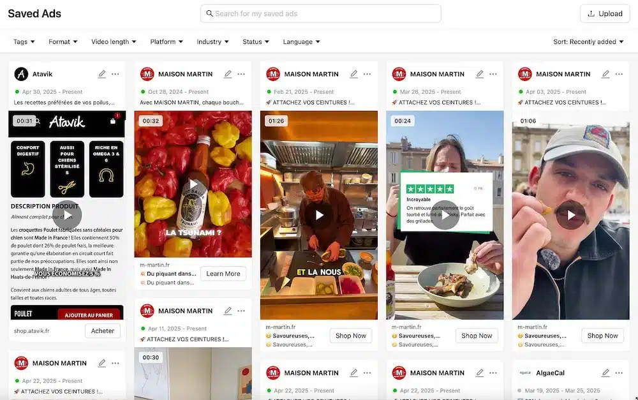Screen dimensions: 638x400
Task: Click edit pencil on bottom-left Apr 22, 2025 card
Action: click(x=101, y=363)
